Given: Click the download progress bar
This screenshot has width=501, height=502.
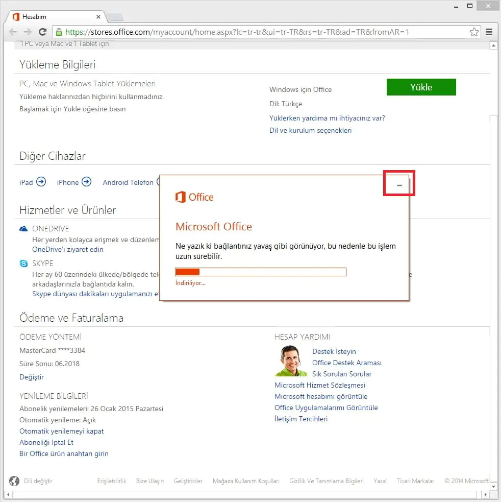Looking at the screenshot, I should pyautogui.click(x=261, y=272).
